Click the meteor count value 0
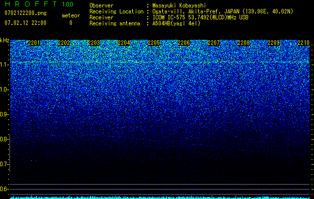314x199 pixels. point(71,23)
